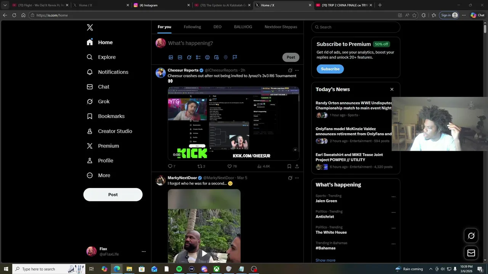Image resolution: width=488 pixels, height=274 pixels.
Task: Like the Cheesur Reports post
Action: point(232,166)
